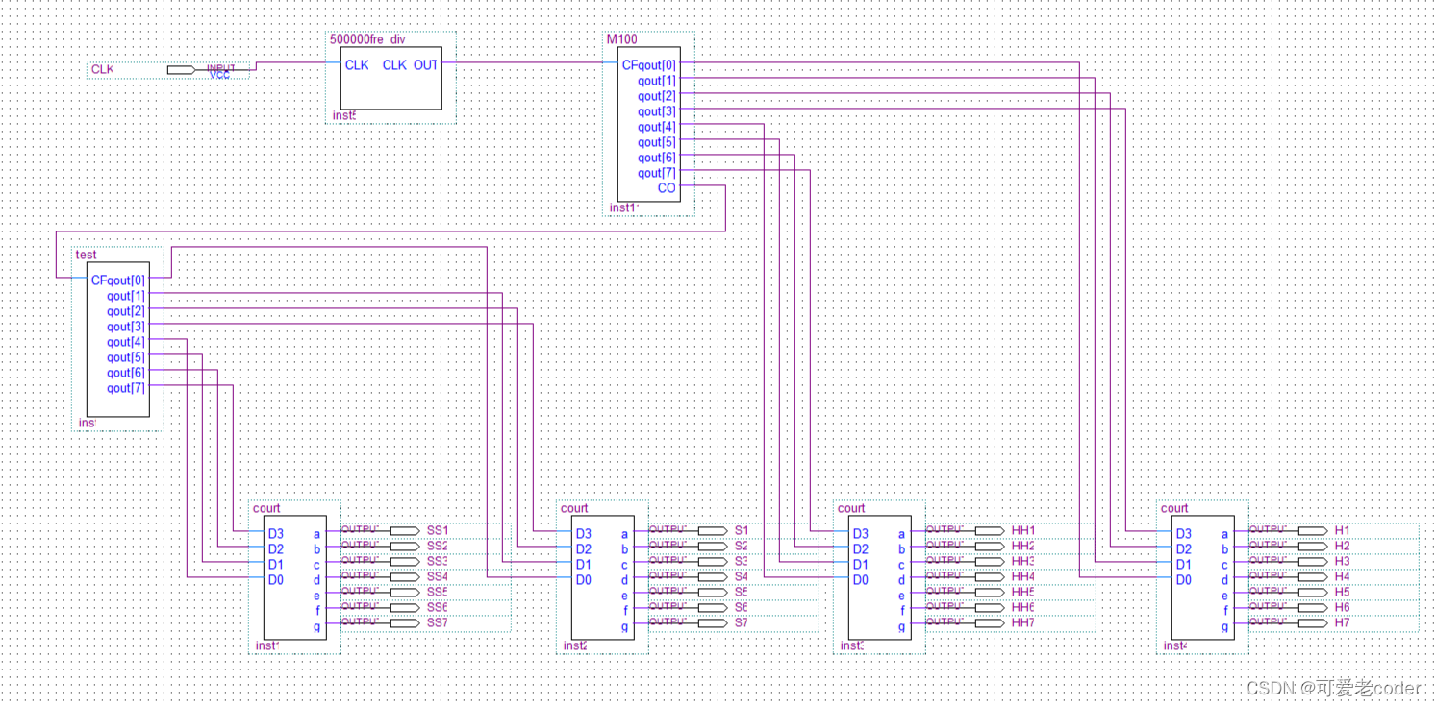Click the H7 output pin
This screenshot has width=1436, height=706.
(1313, 622)
